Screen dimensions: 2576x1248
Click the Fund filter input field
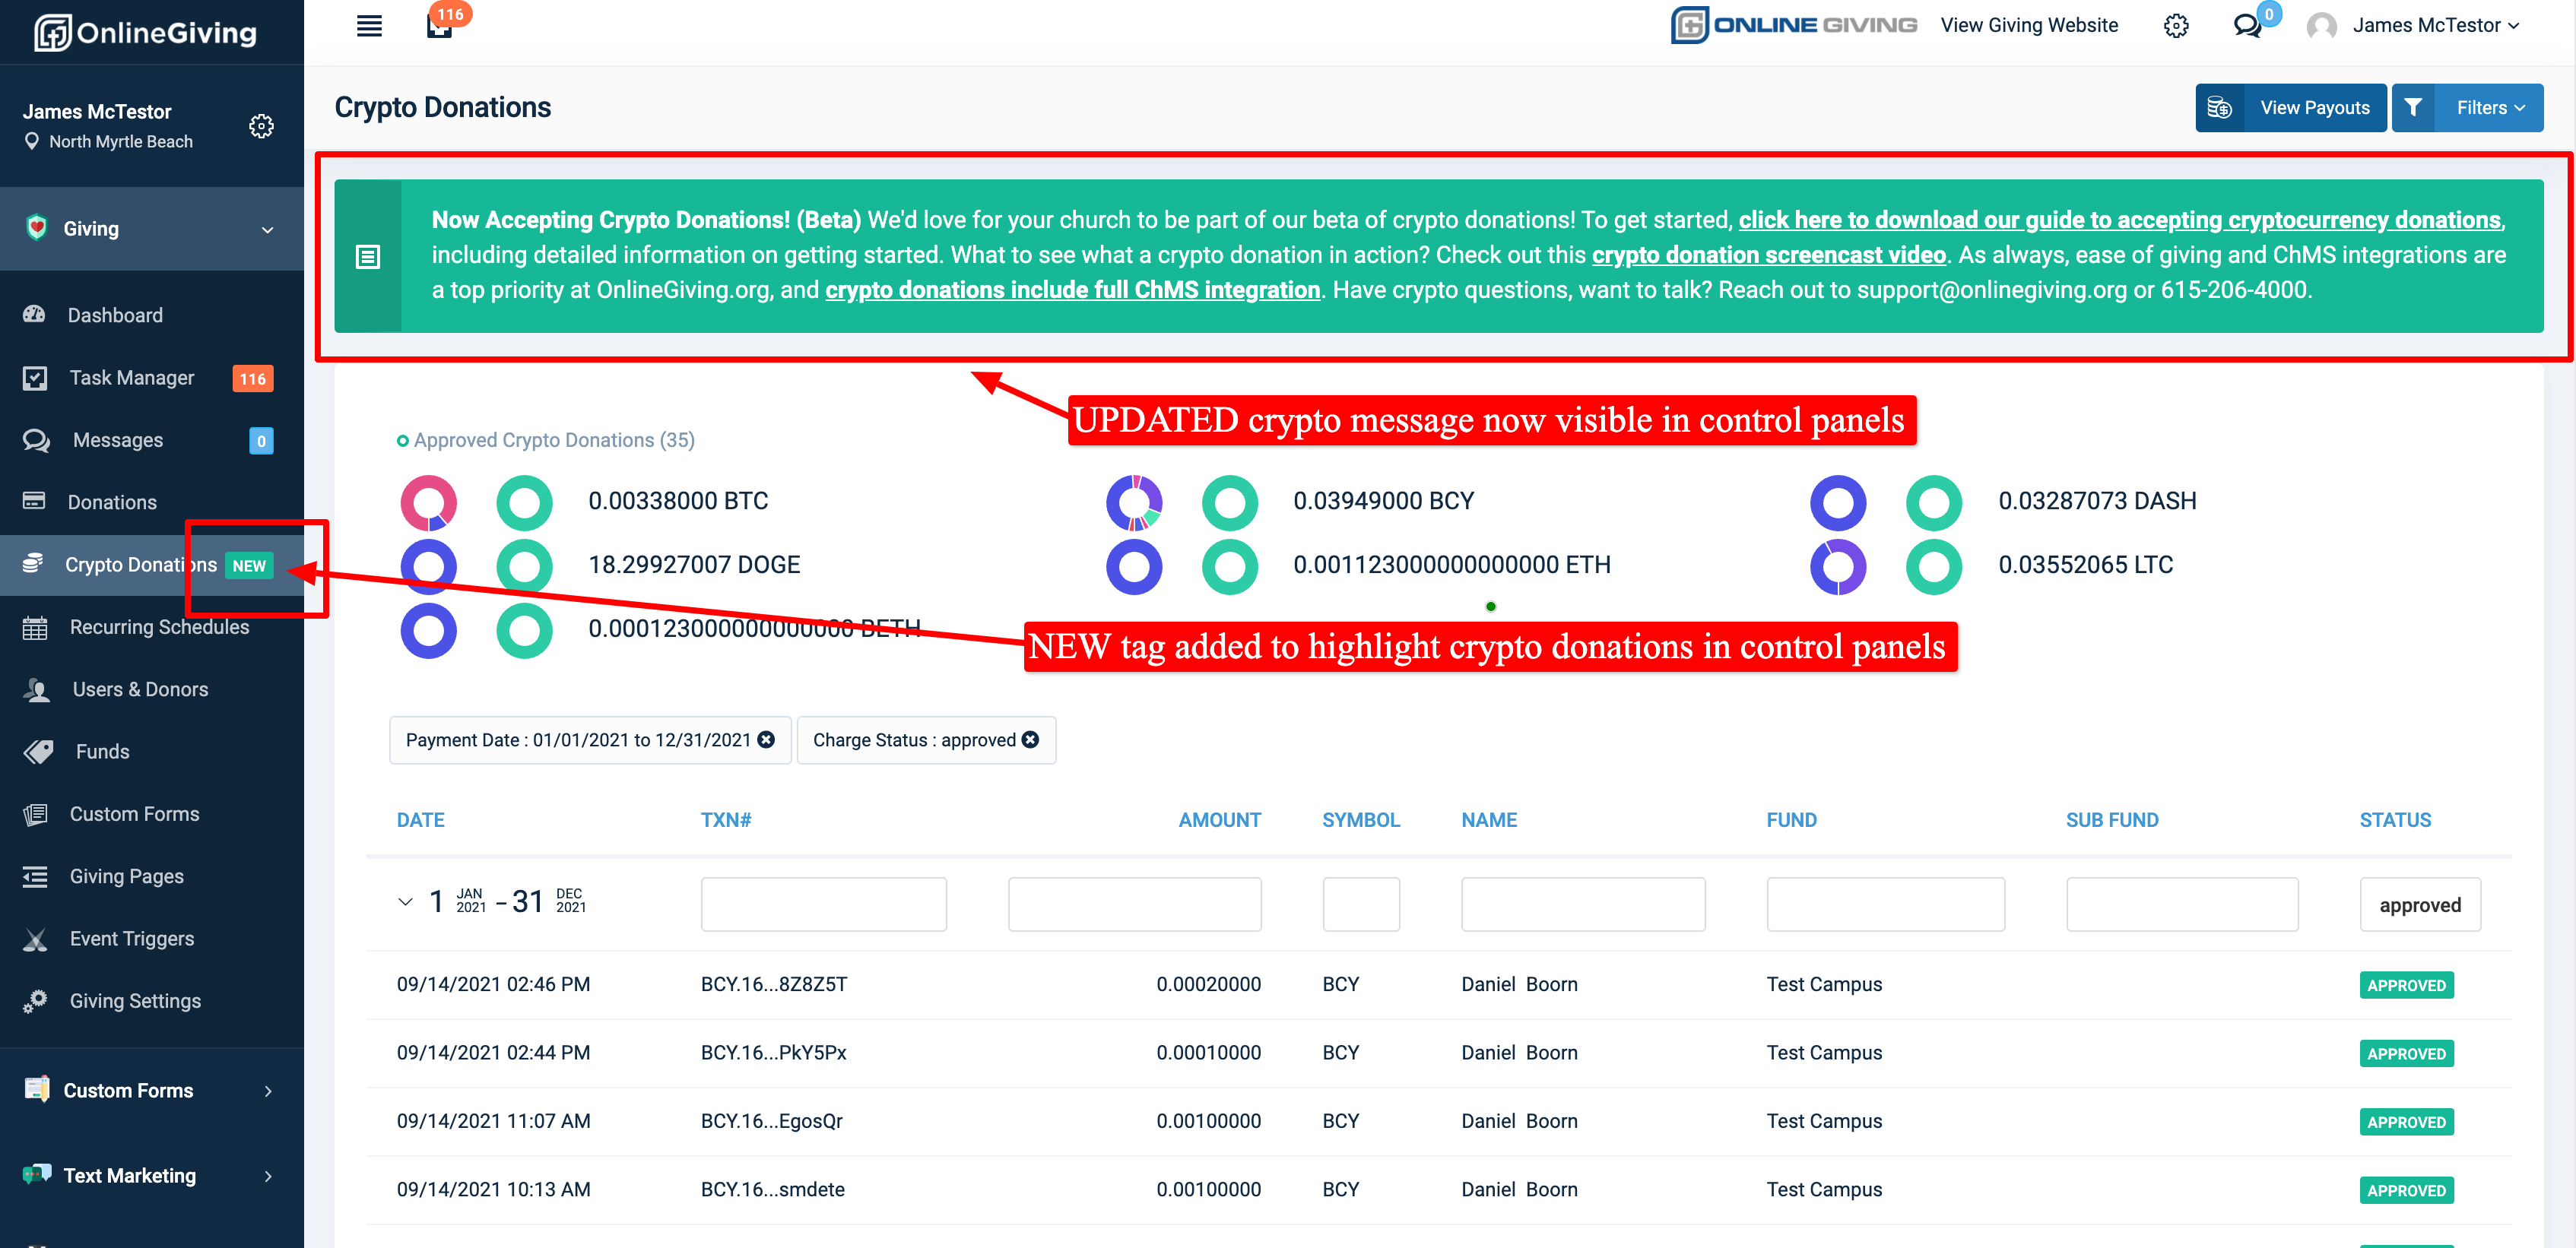tap(1885, 904)
